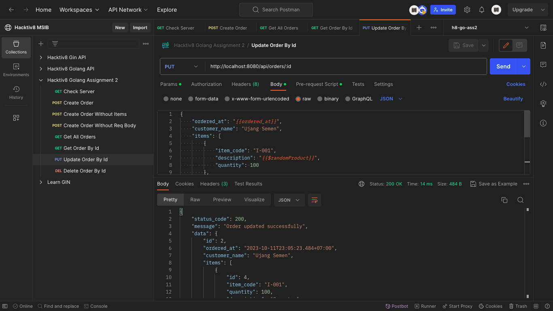Open response three-dot more options
The width and height of the screenshot is (553, 311).
526,184
